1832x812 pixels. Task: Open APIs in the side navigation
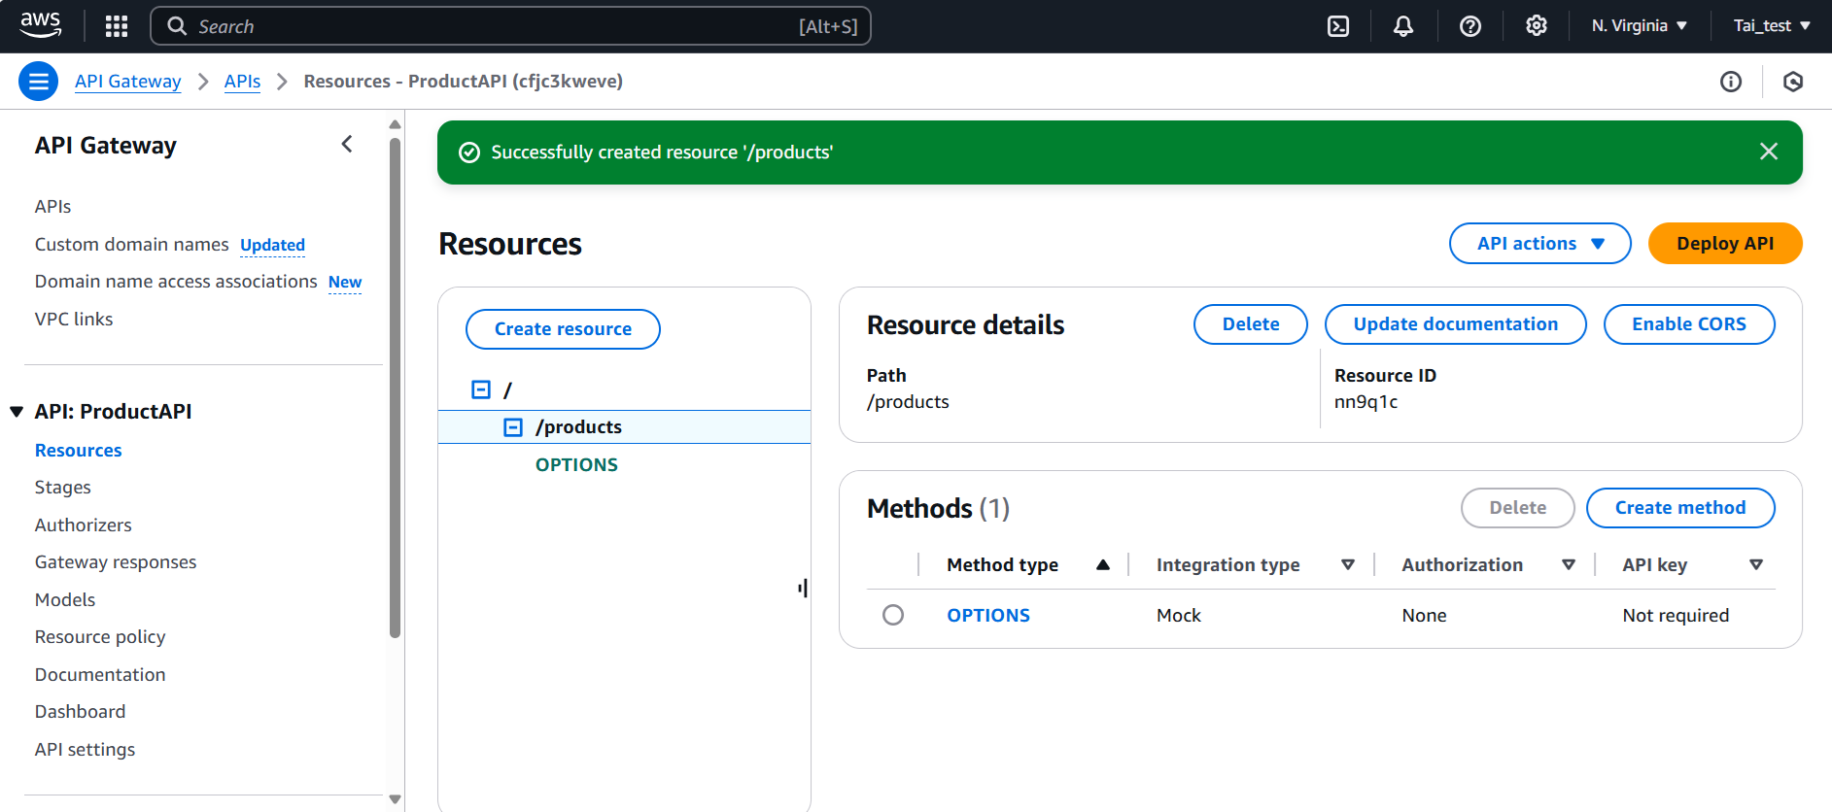[52, 207]
